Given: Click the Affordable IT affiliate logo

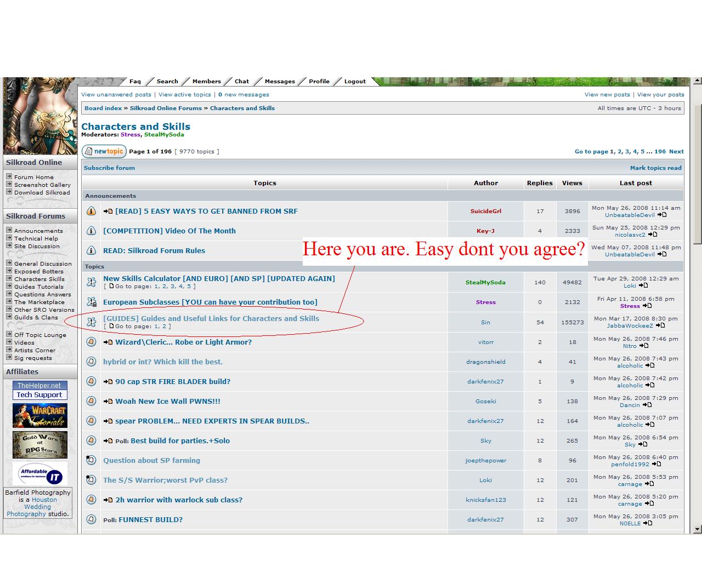Looking at the screenshot, I should pyautogui.click(x=39, y=474).
